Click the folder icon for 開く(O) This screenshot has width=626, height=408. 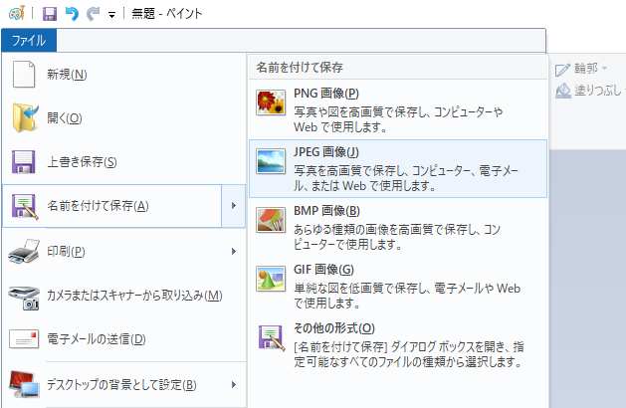tap(24, 118)
